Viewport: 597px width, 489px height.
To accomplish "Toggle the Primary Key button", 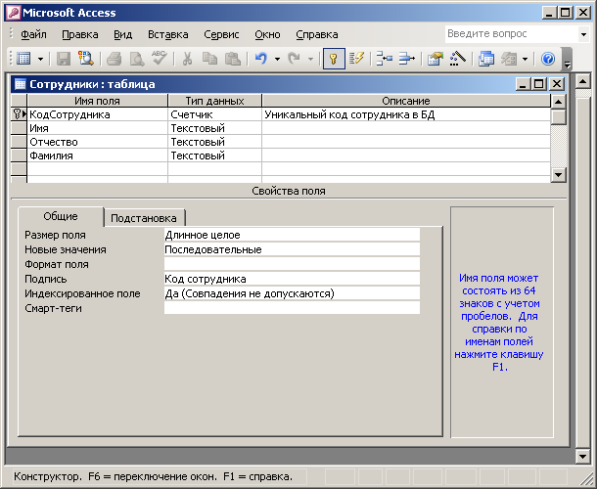I will coord(334,59).
